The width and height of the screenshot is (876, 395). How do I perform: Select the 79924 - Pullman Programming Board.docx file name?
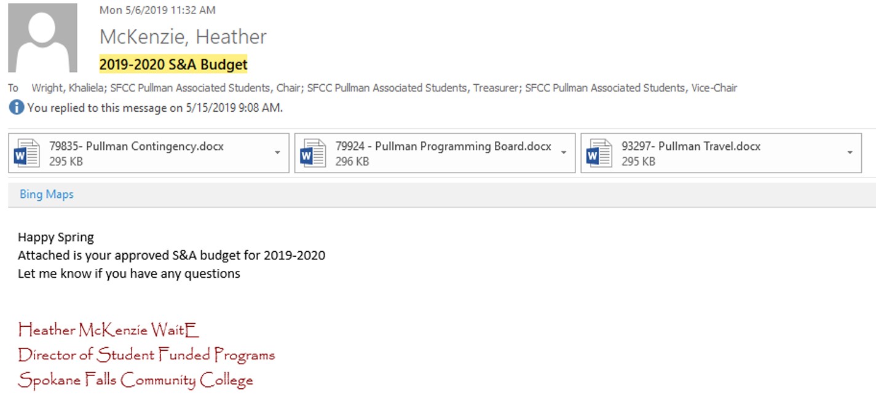pos(443,146)
